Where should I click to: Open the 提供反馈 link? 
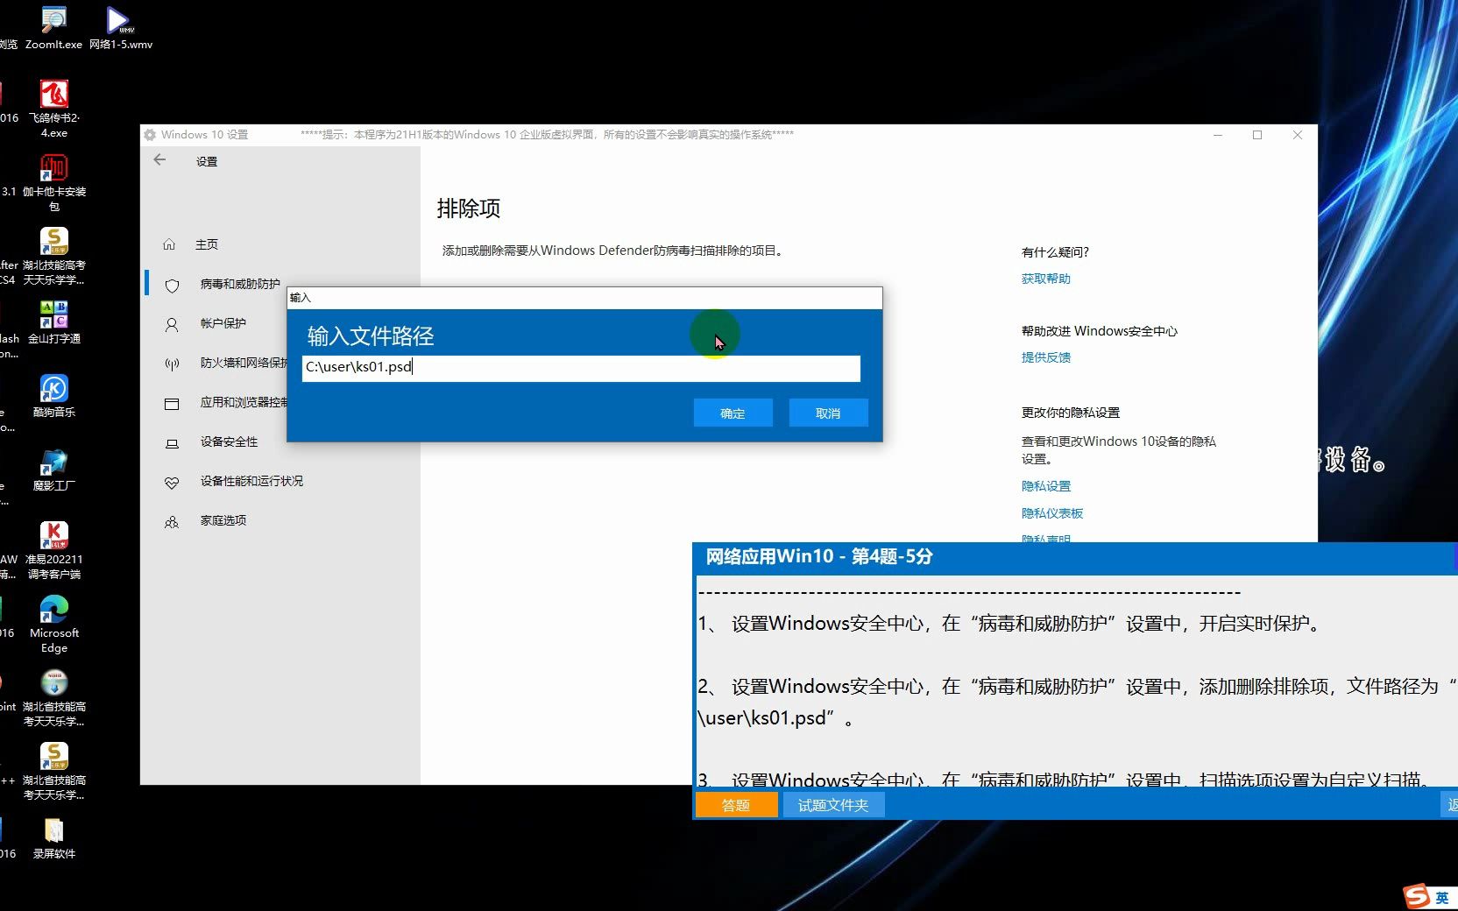pos(1045,357)
